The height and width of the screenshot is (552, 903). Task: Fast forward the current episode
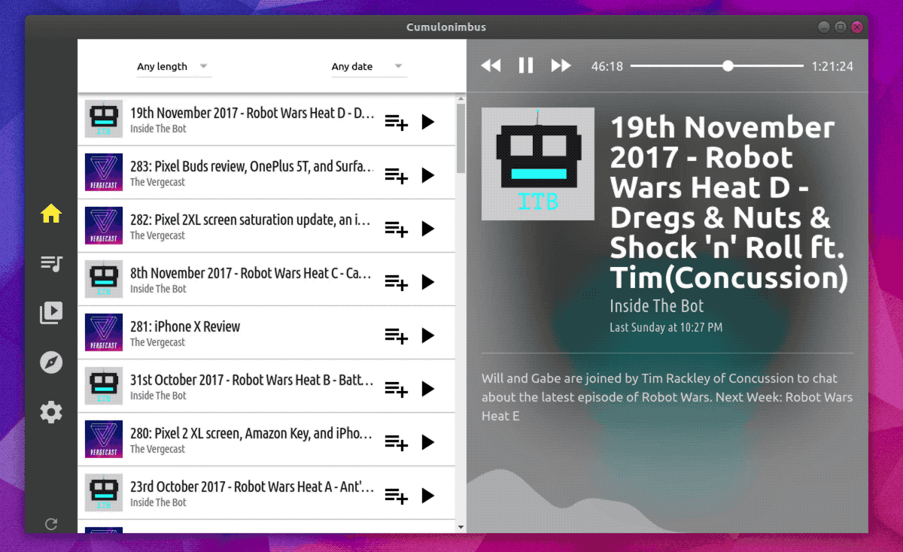[561, 66]
